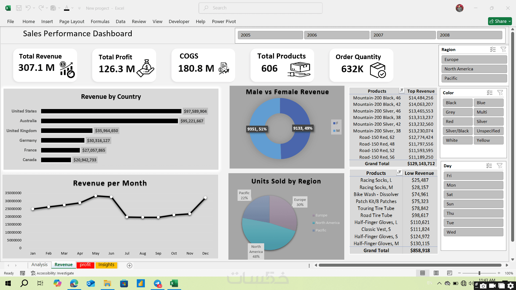Image resolution: width=516 pixels, height=290 pixels.
Task: Select the 2007 year slicer button
Action: pos(403,35)
